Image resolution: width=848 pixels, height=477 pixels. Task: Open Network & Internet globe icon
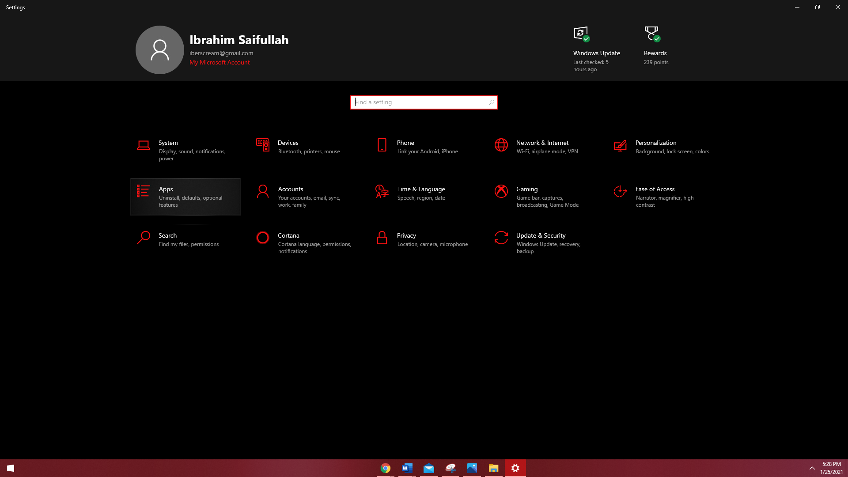click(501, 145)
